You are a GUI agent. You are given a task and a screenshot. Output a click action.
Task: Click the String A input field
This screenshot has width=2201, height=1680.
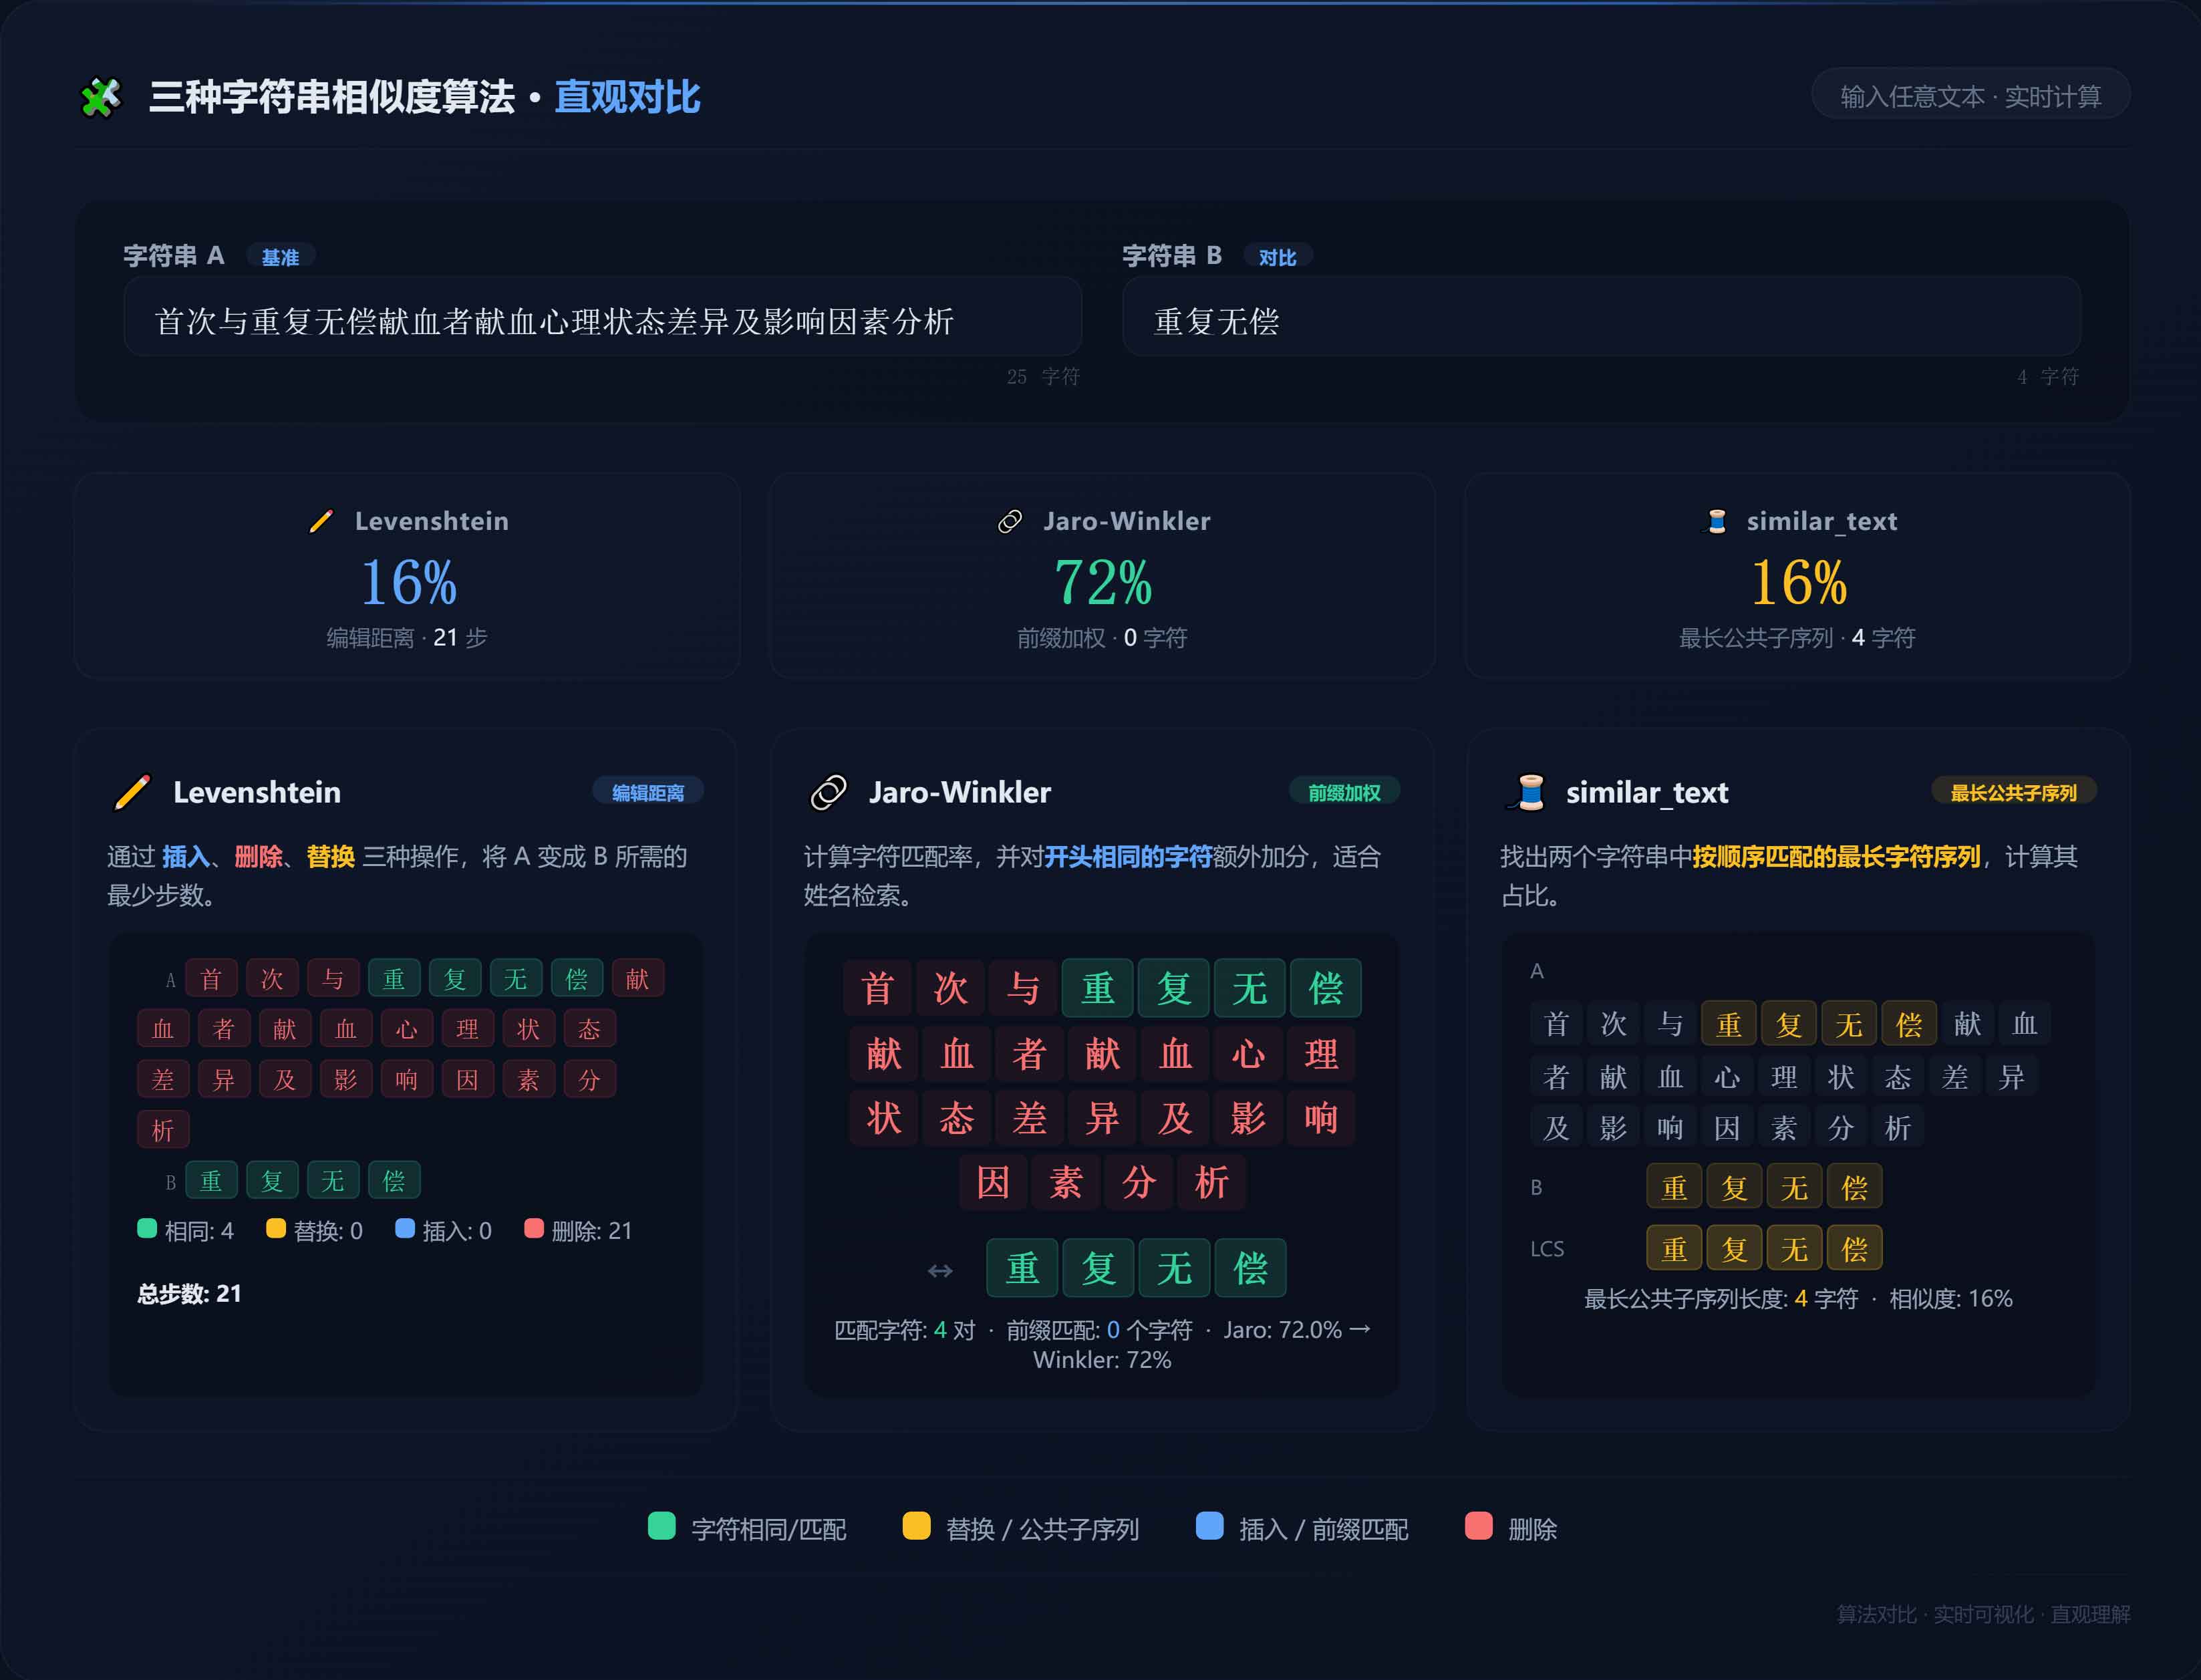tap(602, 317)
